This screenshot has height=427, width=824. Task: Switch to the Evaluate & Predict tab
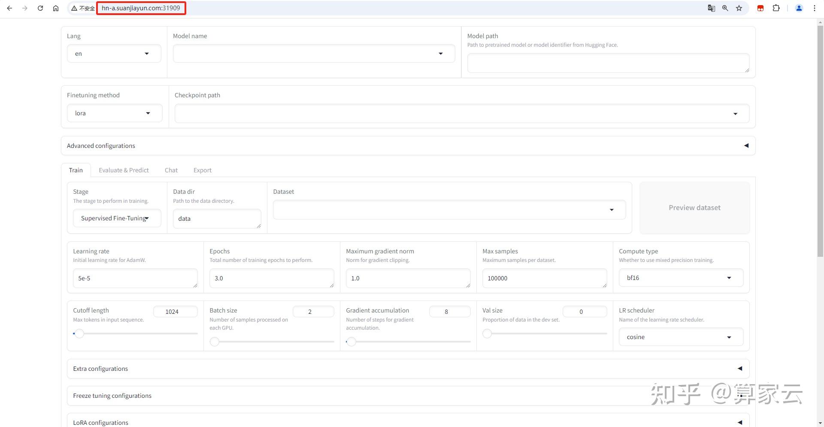(124, 170)
